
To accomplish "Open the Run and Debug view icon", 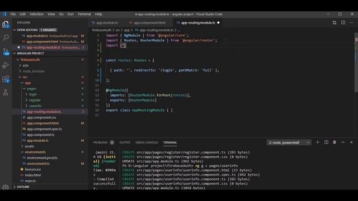I will (x=6, y=65).
